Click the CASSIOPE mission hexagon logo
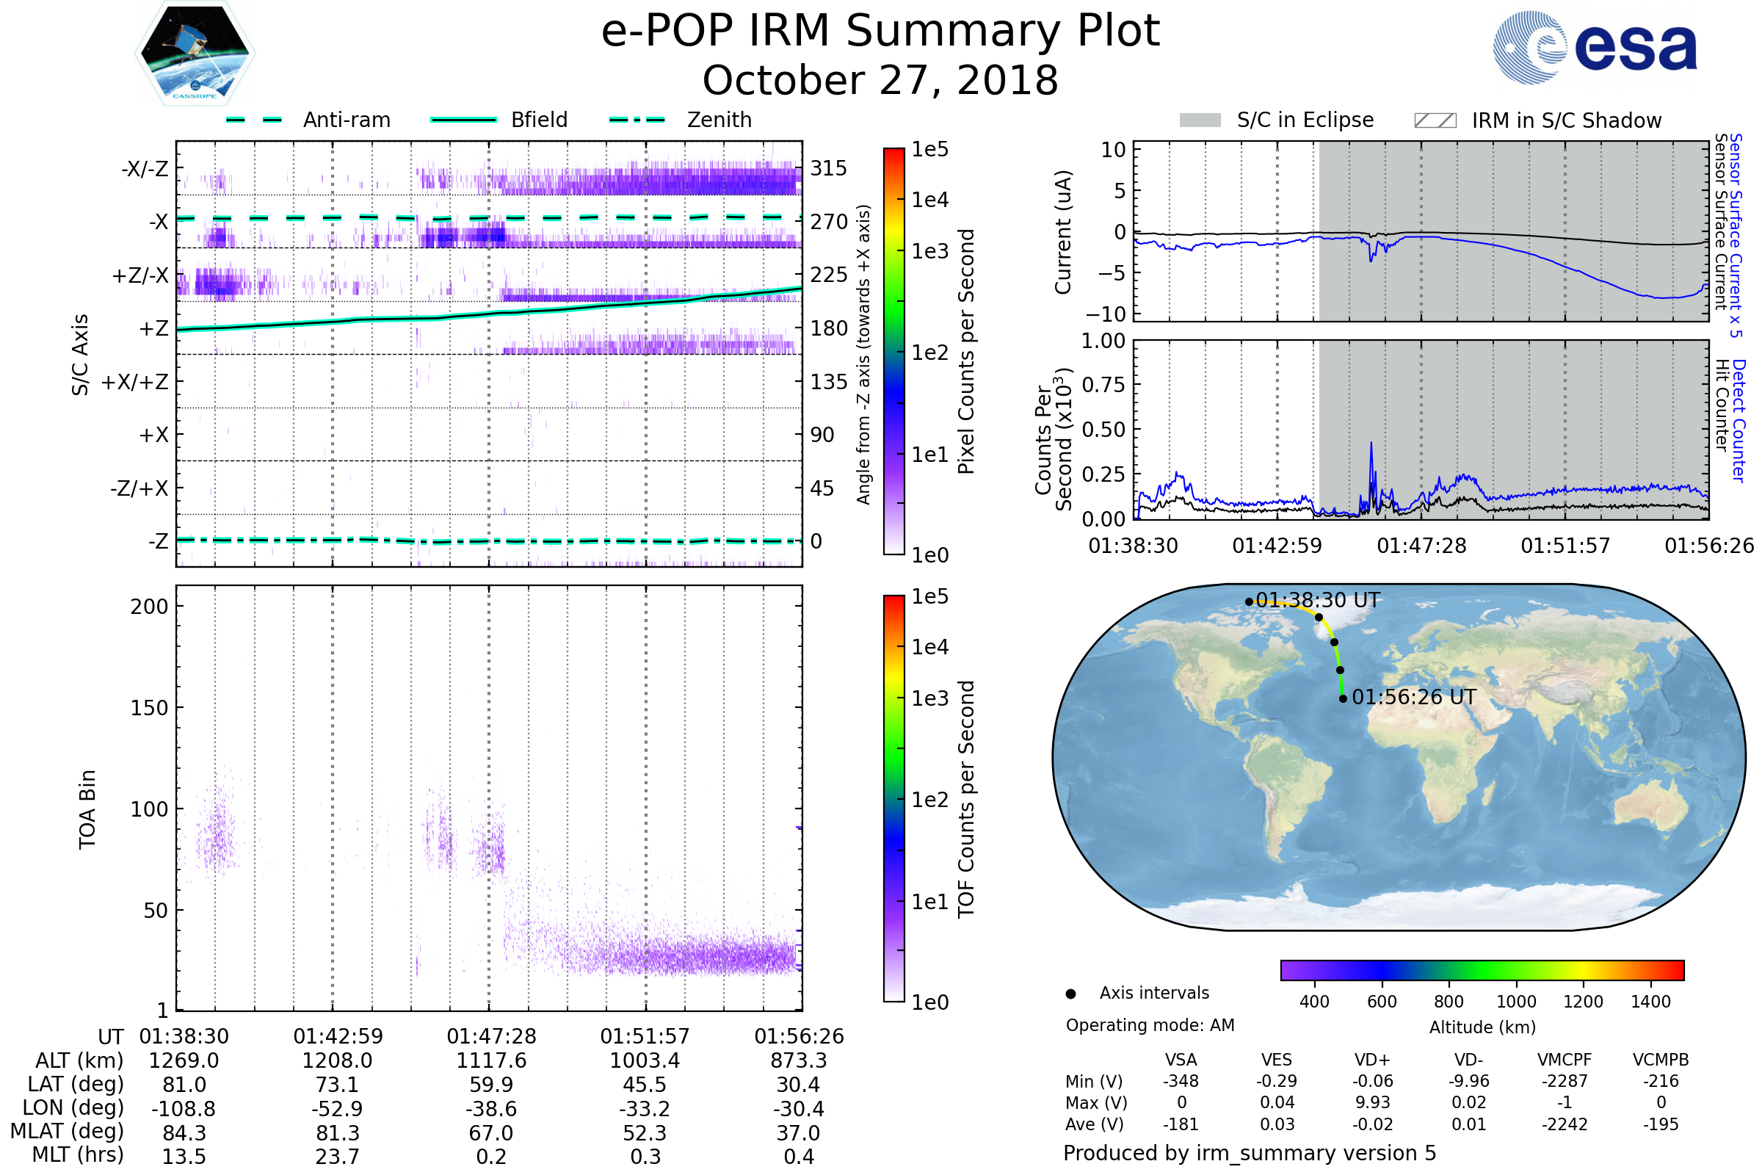Image resolution: width=1762 pixels, height=1175 pixels. [x=195, y=54]
